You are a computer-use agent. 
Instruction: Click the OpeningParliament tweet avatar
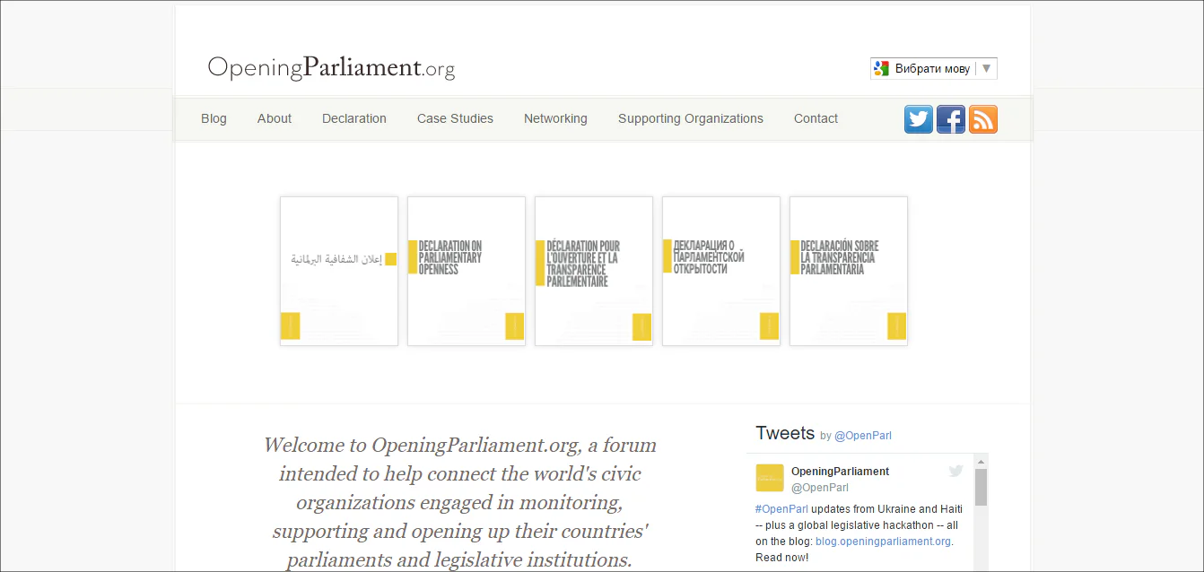tap(770, 478)
